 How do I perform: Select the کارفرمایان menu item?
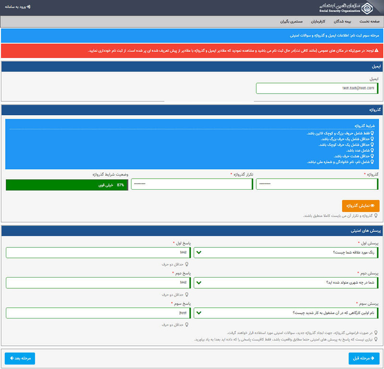tap(331, 22)
